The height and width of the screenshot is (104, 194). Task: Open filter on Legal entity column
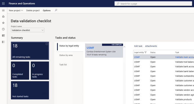click(145, 52)
